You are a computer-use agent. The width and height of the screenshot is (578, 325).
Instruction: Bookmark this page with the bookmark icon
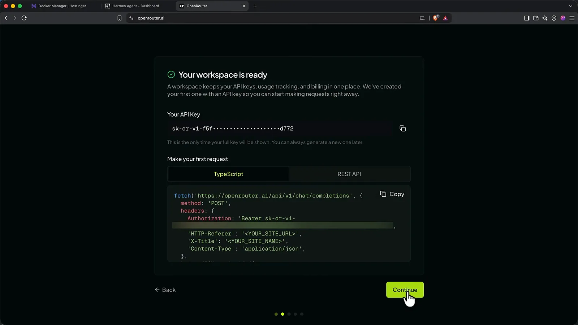pos(120,18)
